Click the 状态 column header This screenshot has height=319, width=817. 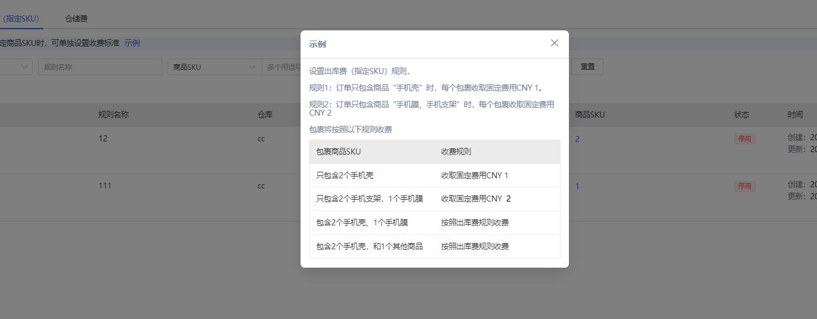click(741, 114)
